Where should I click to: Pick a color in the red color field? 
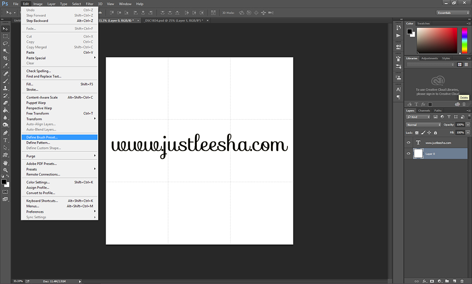437,41
